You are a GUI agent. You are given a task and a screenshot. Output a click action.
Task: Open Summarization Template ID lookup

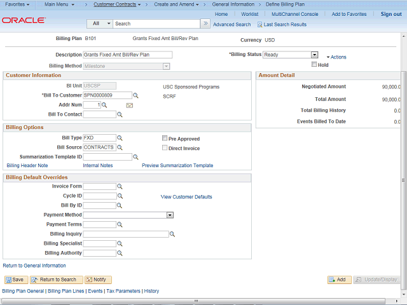pyautogui.click(x=135, y=157)
